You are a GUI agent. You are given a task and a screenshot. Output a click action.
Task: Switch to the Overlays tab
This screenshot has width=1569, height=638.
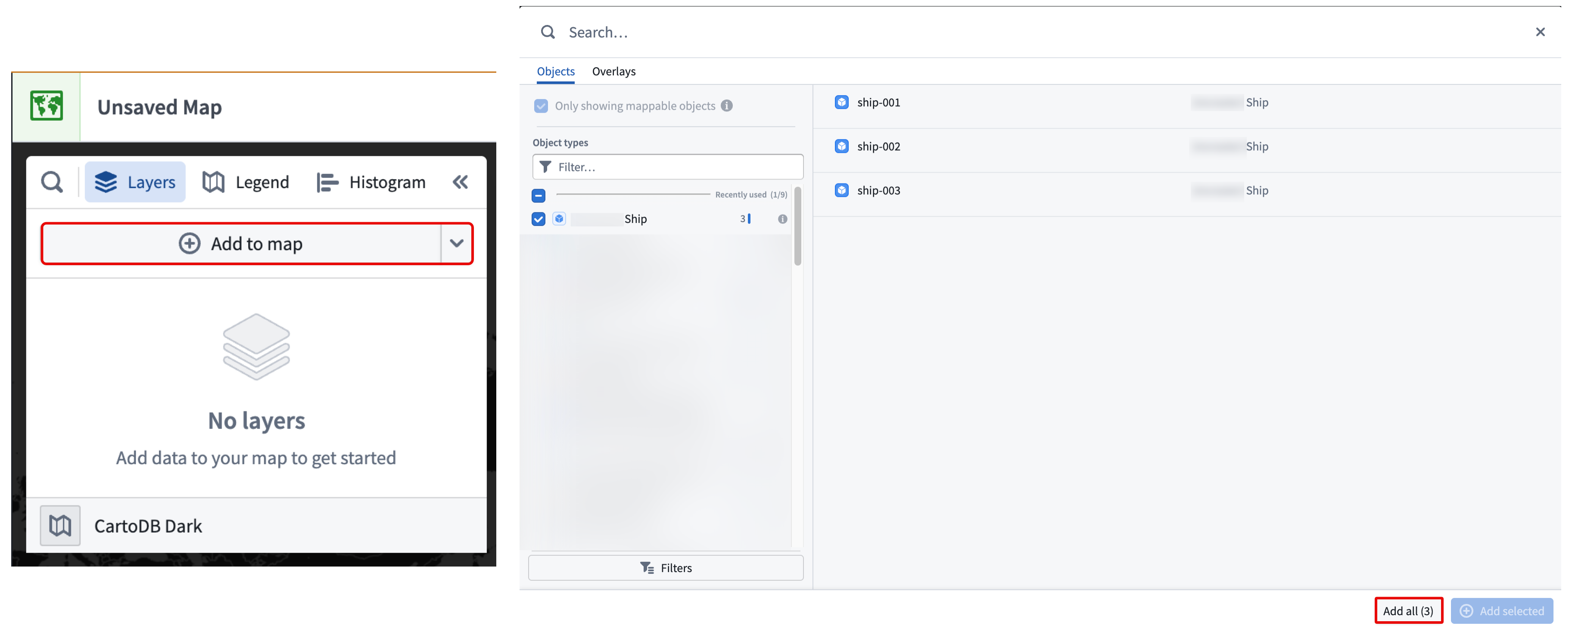pyautogui.click(x=613, y=71)
